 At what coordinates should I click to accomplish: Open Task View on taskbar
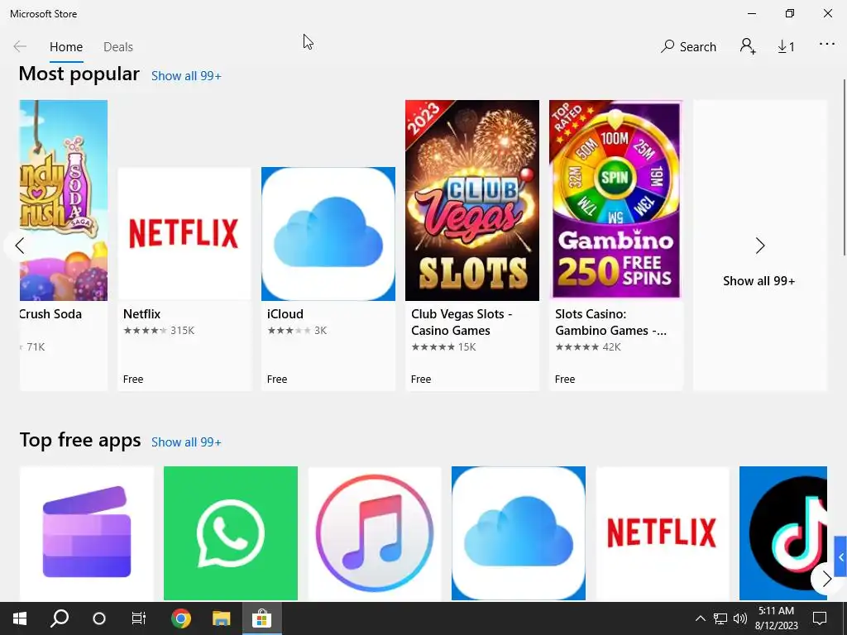coord(139,618)
